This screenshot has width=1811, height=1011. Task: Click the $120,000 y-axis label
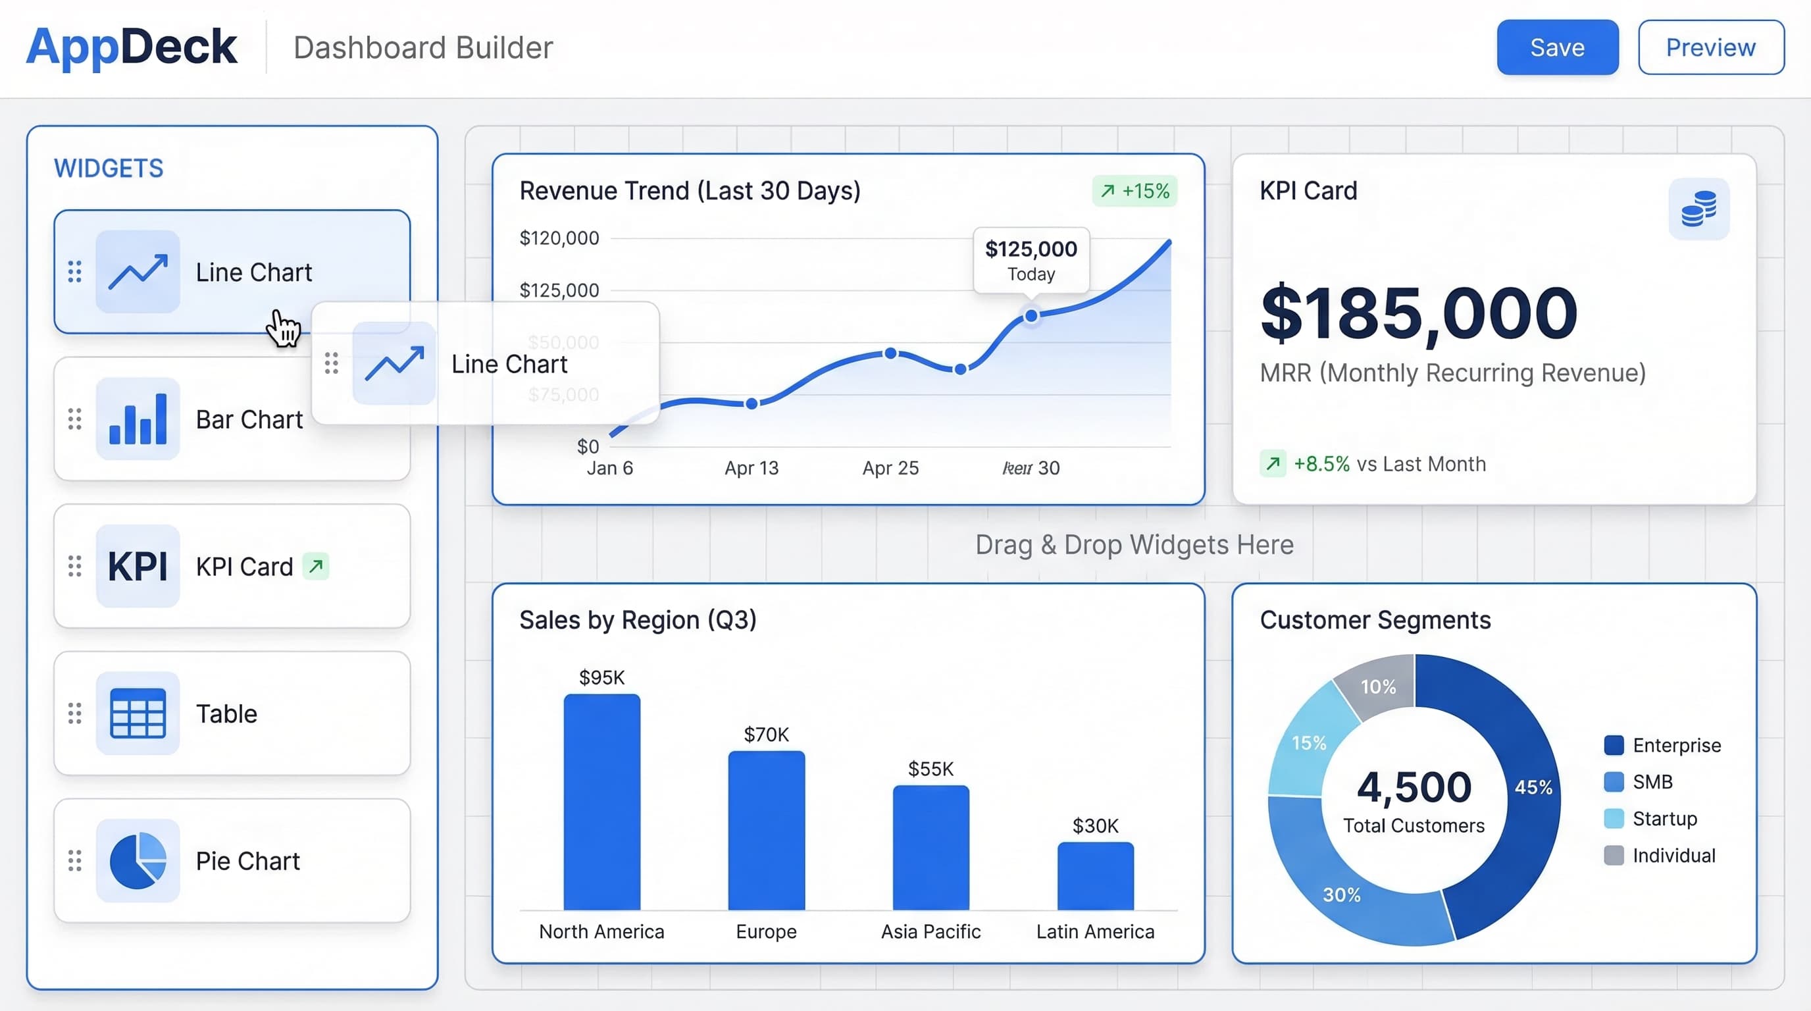[x=559, y=238]
